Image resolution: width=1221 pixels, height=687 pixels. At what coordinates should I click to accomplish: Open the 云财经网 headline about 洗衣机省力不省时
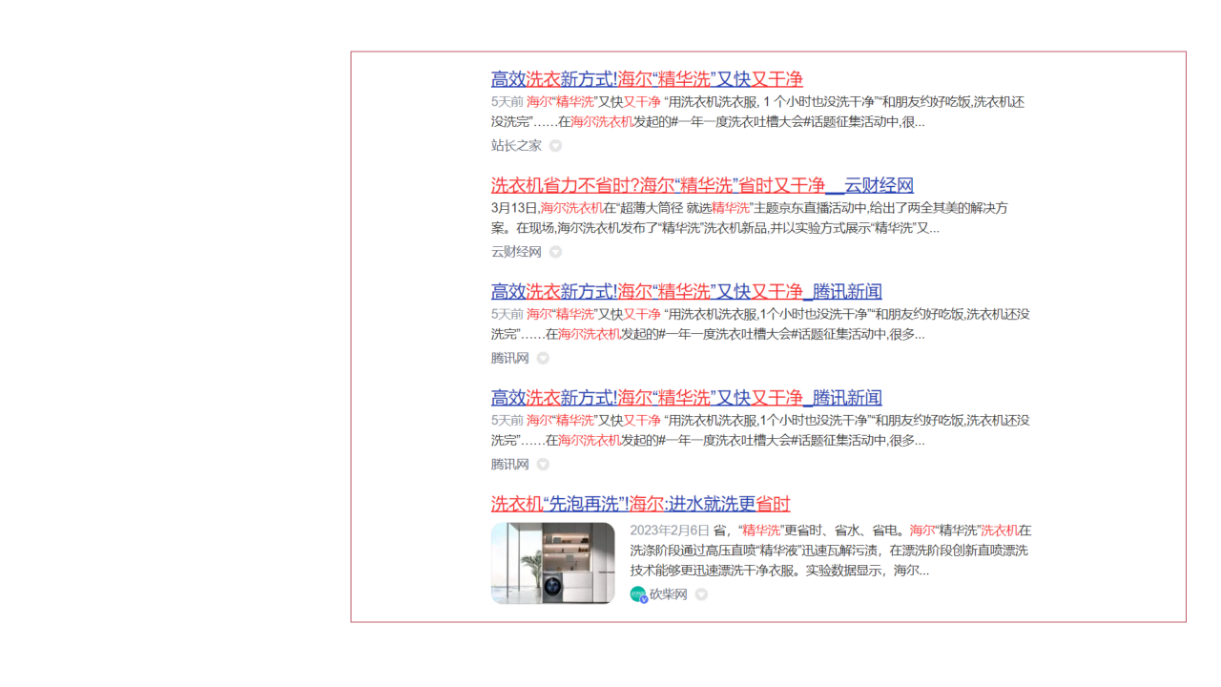[702, 185]
